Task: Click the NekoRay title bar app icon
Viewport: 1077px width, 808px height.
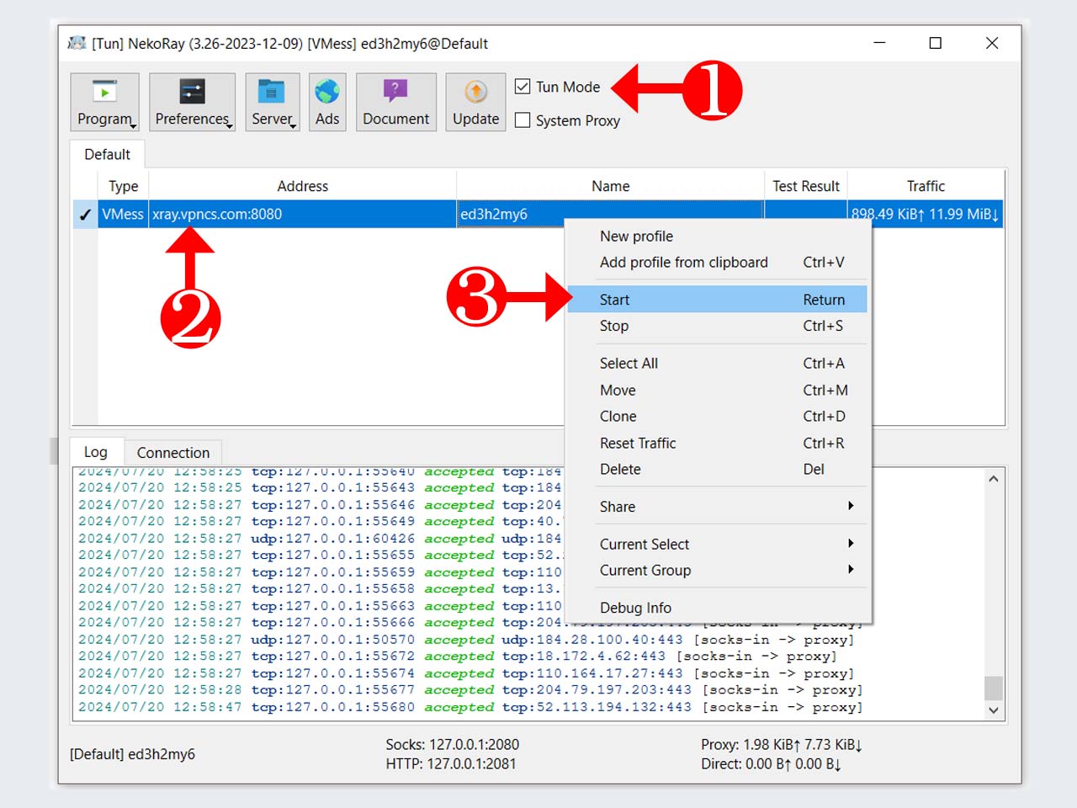Action: pyautogui.click(x=77, y=43)
